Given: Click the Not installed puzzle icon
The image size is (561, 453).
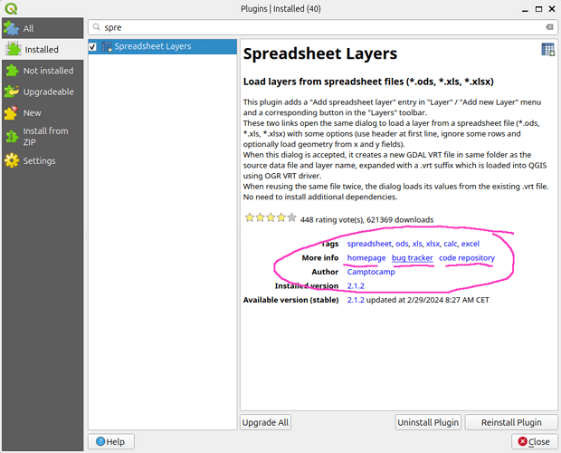Looking at the screenshot, I should (x=12, y=71).
